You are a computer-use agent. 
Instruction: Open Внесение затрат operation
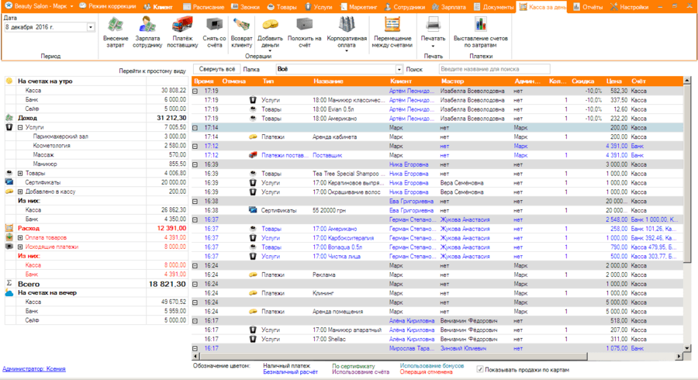point(116,33)
